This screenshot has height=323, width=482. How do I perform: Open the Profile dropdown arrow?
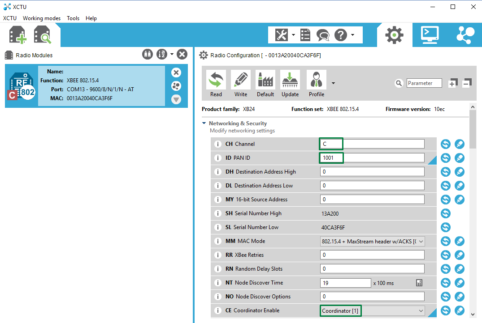pyautogui.click(x=333, y=83)
